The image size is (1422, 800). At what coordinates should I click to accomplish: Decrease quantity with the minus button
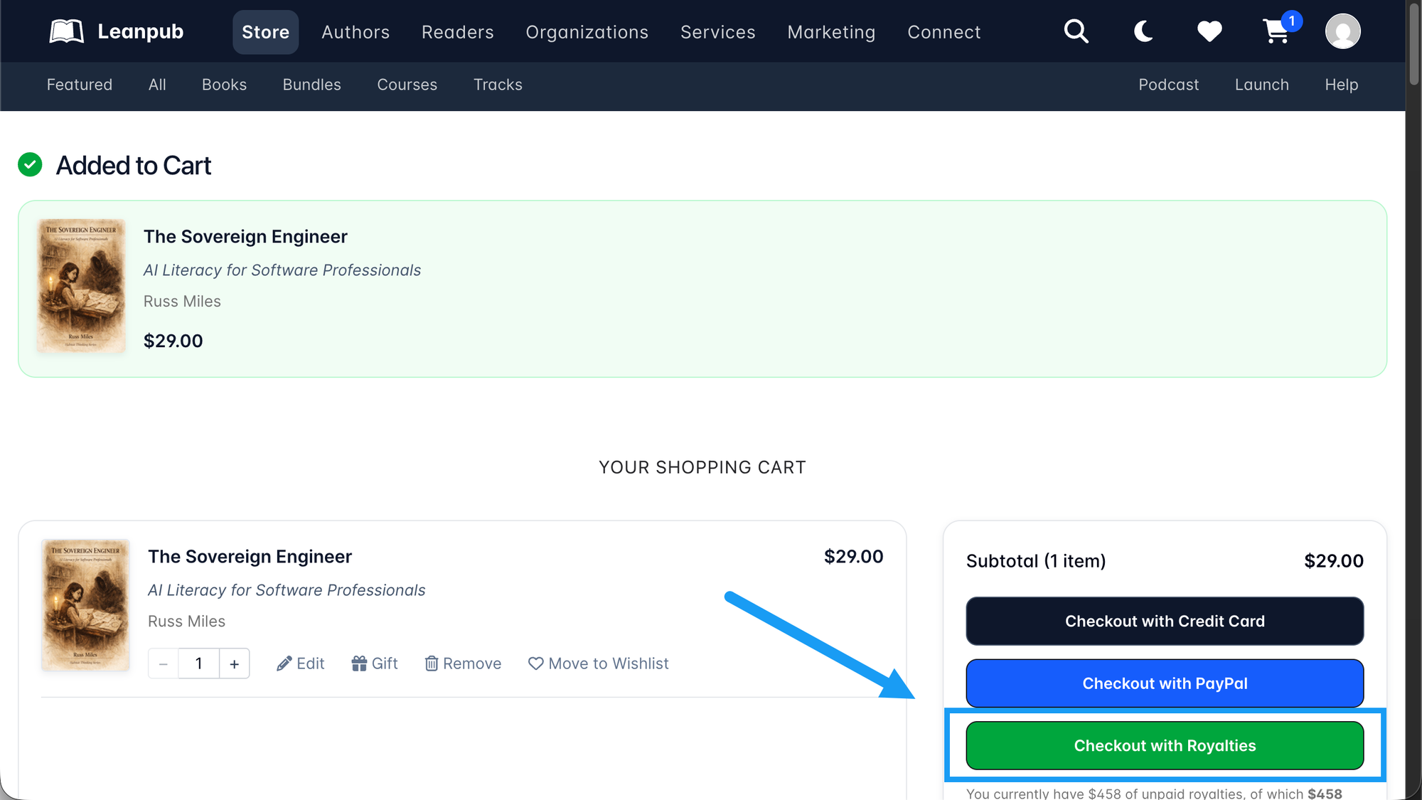[x=163, y=663]
